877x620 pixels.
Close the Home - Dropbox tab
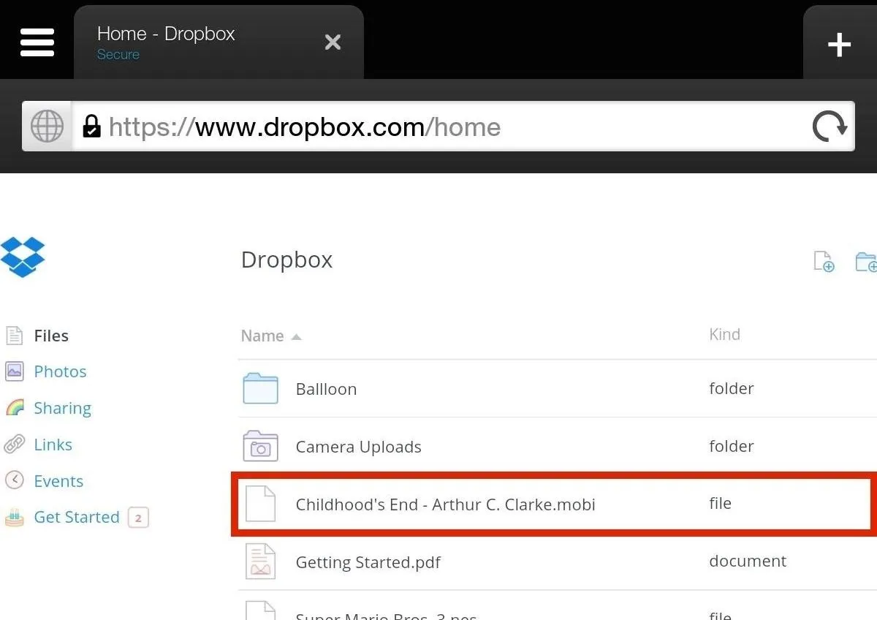[333, 42]
